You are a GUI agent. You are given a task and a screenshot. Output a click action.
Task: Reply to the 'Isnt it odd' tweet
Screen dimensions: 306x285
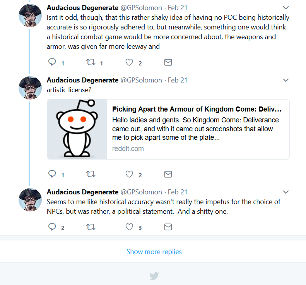(52, 62)
